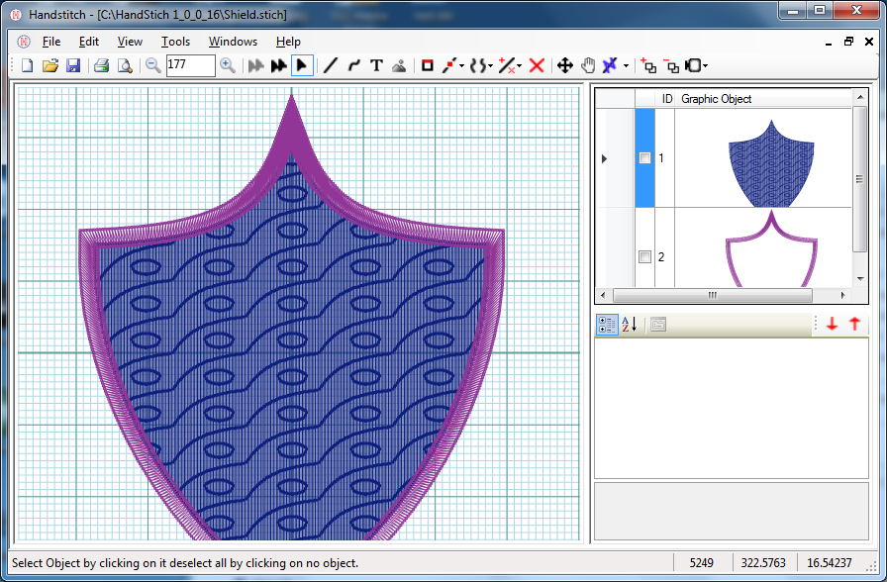Move object down with red down arrow
This screenshot has height=582, width=887.
point(832,324)
